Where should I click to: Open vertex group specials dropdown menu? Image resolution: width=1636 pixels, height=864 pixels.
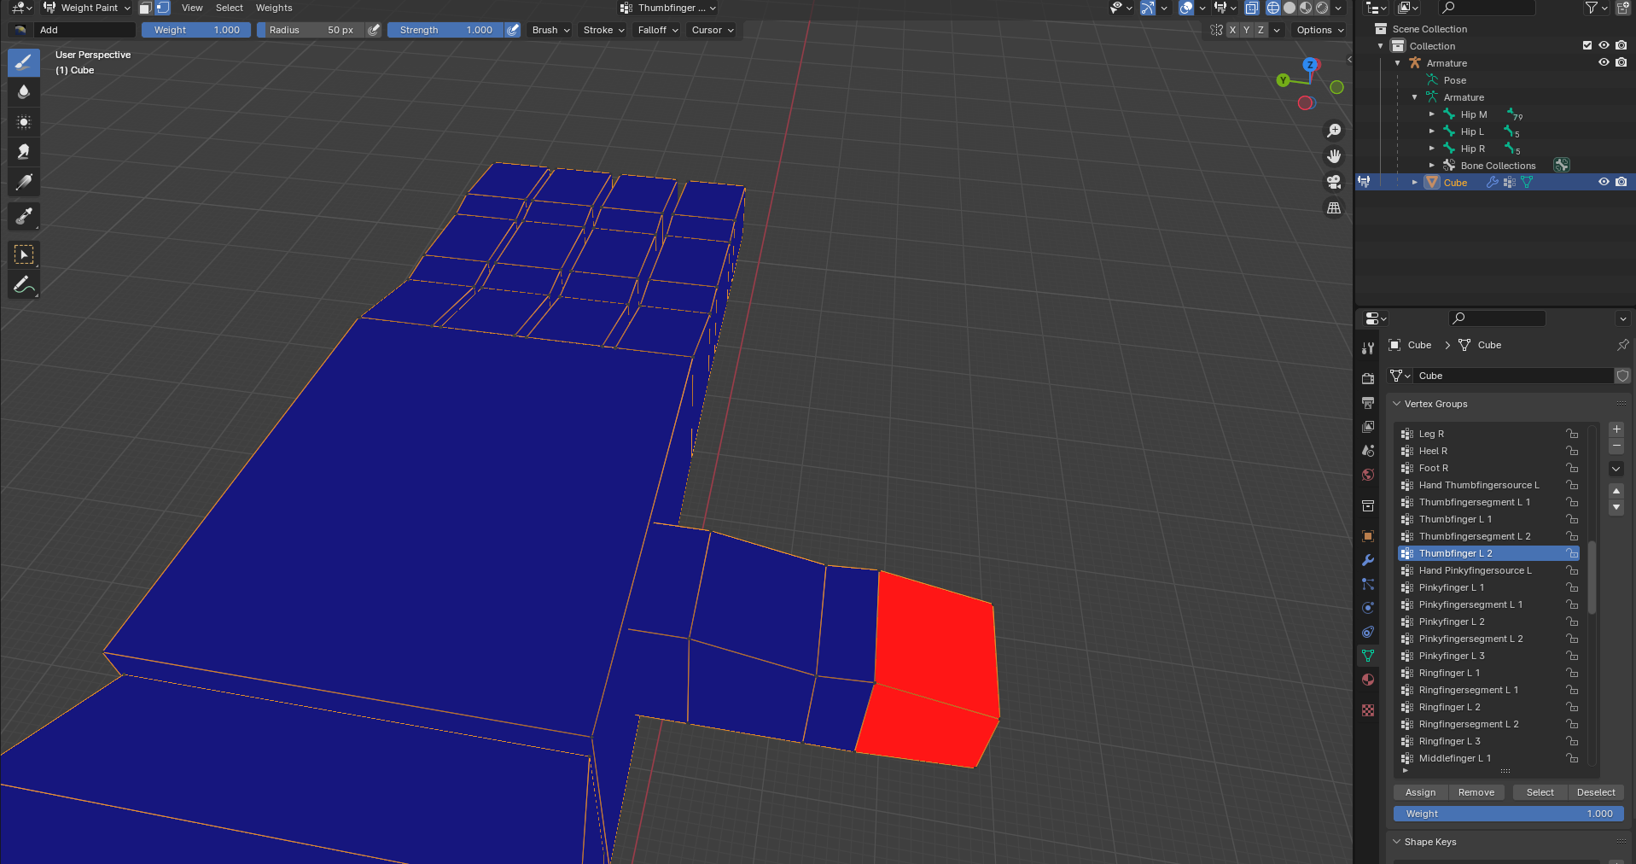pyautogui.click(x=1616, y=469)
